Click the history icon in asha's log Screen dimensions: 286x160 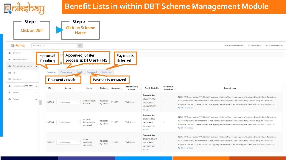(x=179, y=148)
